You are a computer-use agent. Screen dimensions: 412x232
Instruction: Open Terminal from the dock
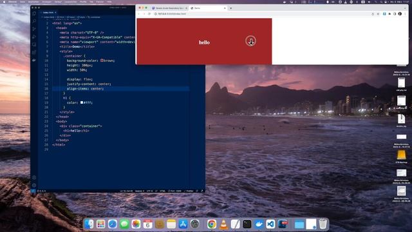pyautogui.click(x=247, y=224)
